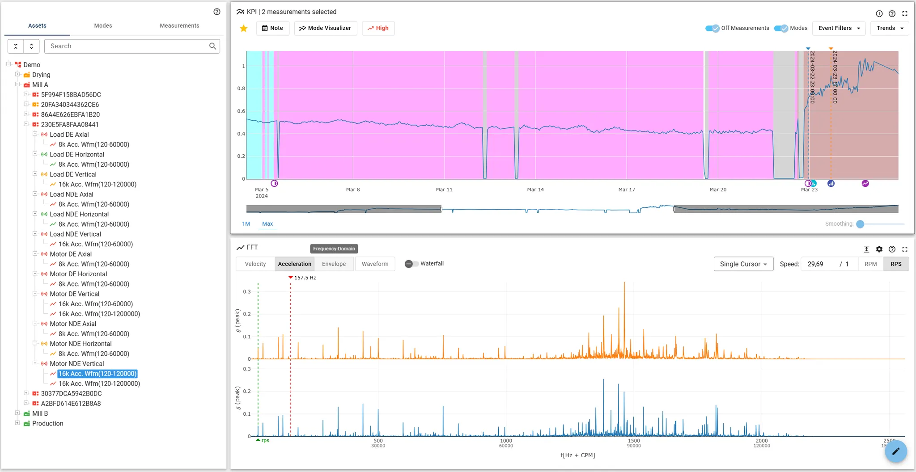Viewport: 916px width, 472px height.
Task: Select the Waveform tab
Action: (x=375, y=264)
